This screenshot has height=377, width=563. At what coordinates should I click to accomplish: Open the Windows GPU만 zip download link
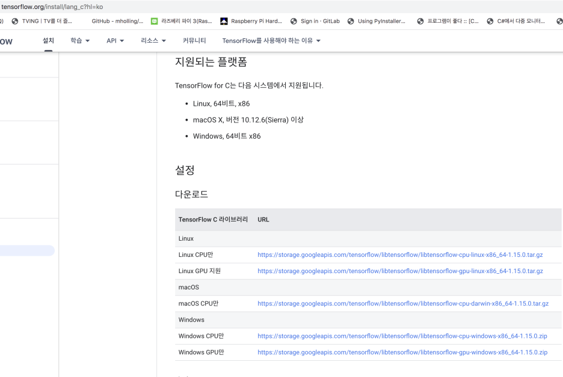point(402,352)
